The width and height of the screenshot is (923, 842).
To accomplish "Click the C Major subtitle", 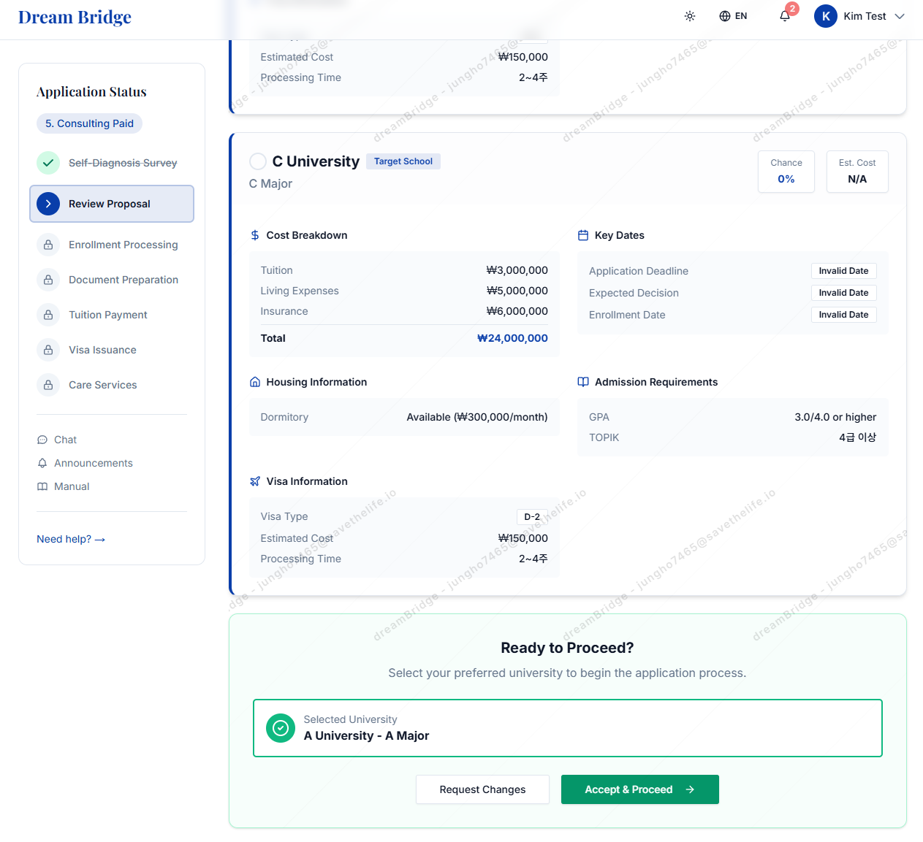I will coord(270,183).
